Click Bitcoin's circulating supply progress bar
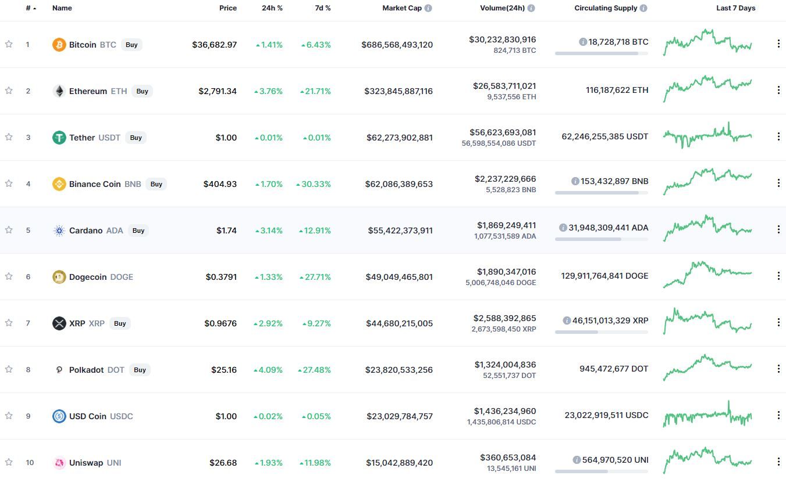The height and width of the screenshot is (479, 786). (x=602, y=53)
